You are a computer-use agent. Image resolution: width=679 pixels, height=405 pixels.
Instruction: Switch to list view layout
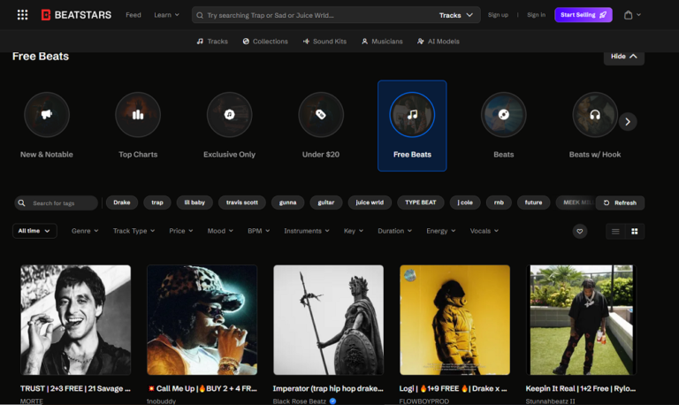click(x=615, y=232)
